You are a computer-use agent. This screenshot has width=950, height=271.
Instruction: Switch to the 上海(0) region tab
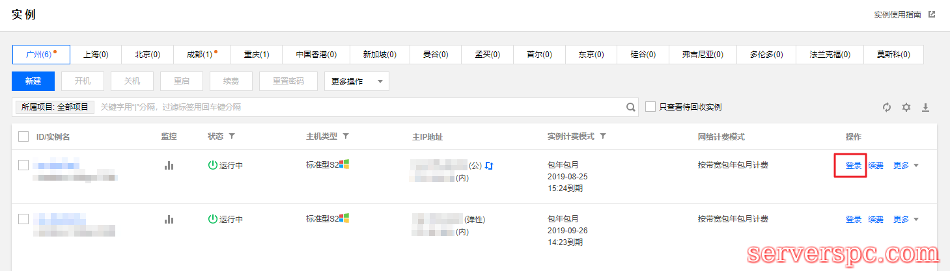coord(96,55)
